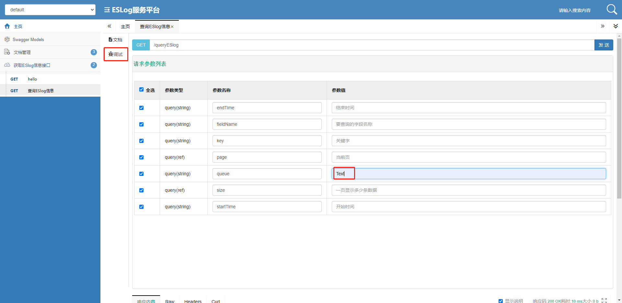This screenshot has width=622, height=303.
Task: Click the page value field 当前页
Action: coord(469,157)
